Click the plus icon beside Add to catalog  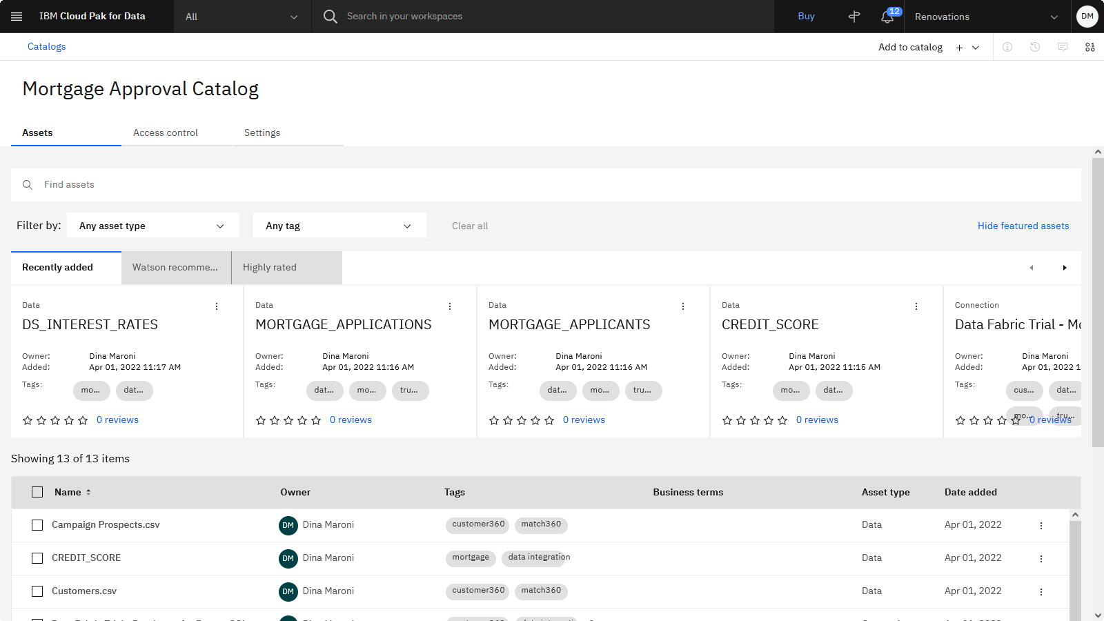959,48
